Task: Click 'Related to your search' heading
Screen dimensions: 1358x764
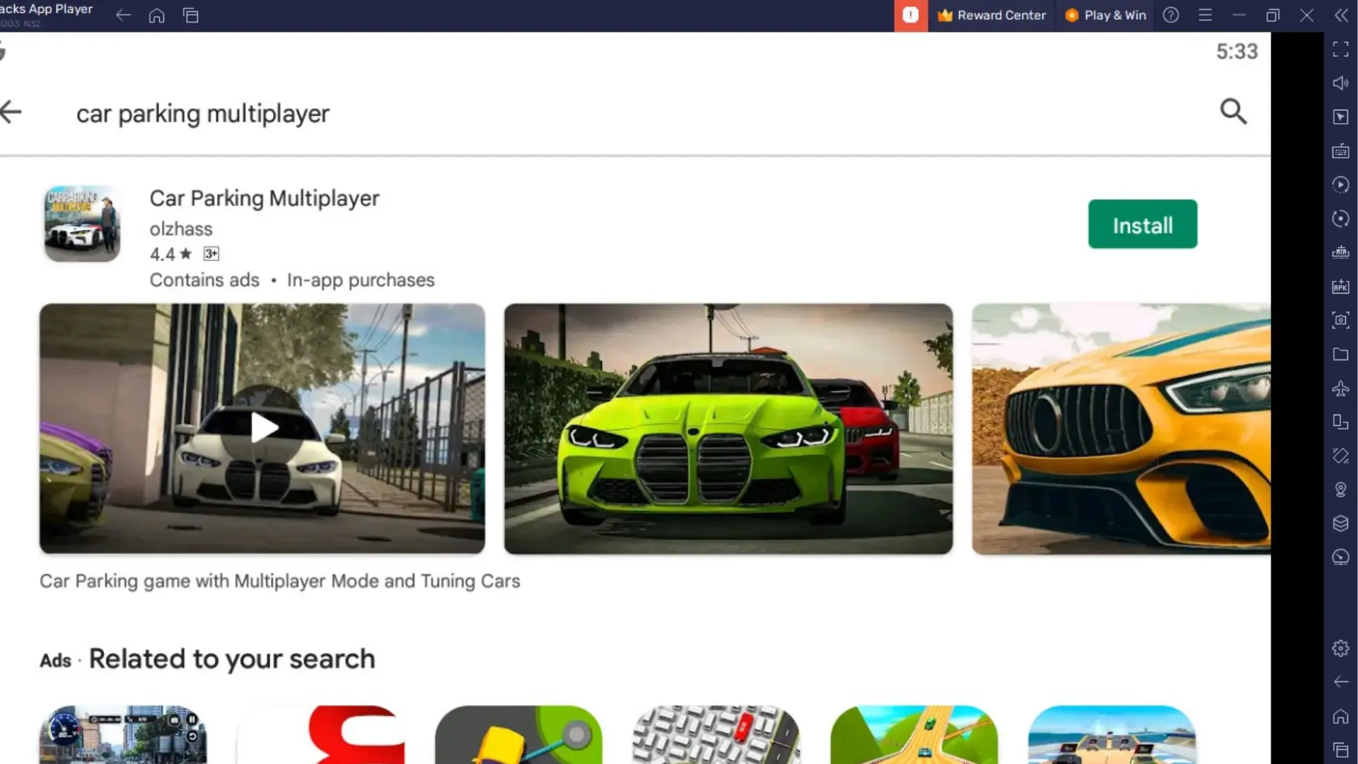Action: (231, 659)
